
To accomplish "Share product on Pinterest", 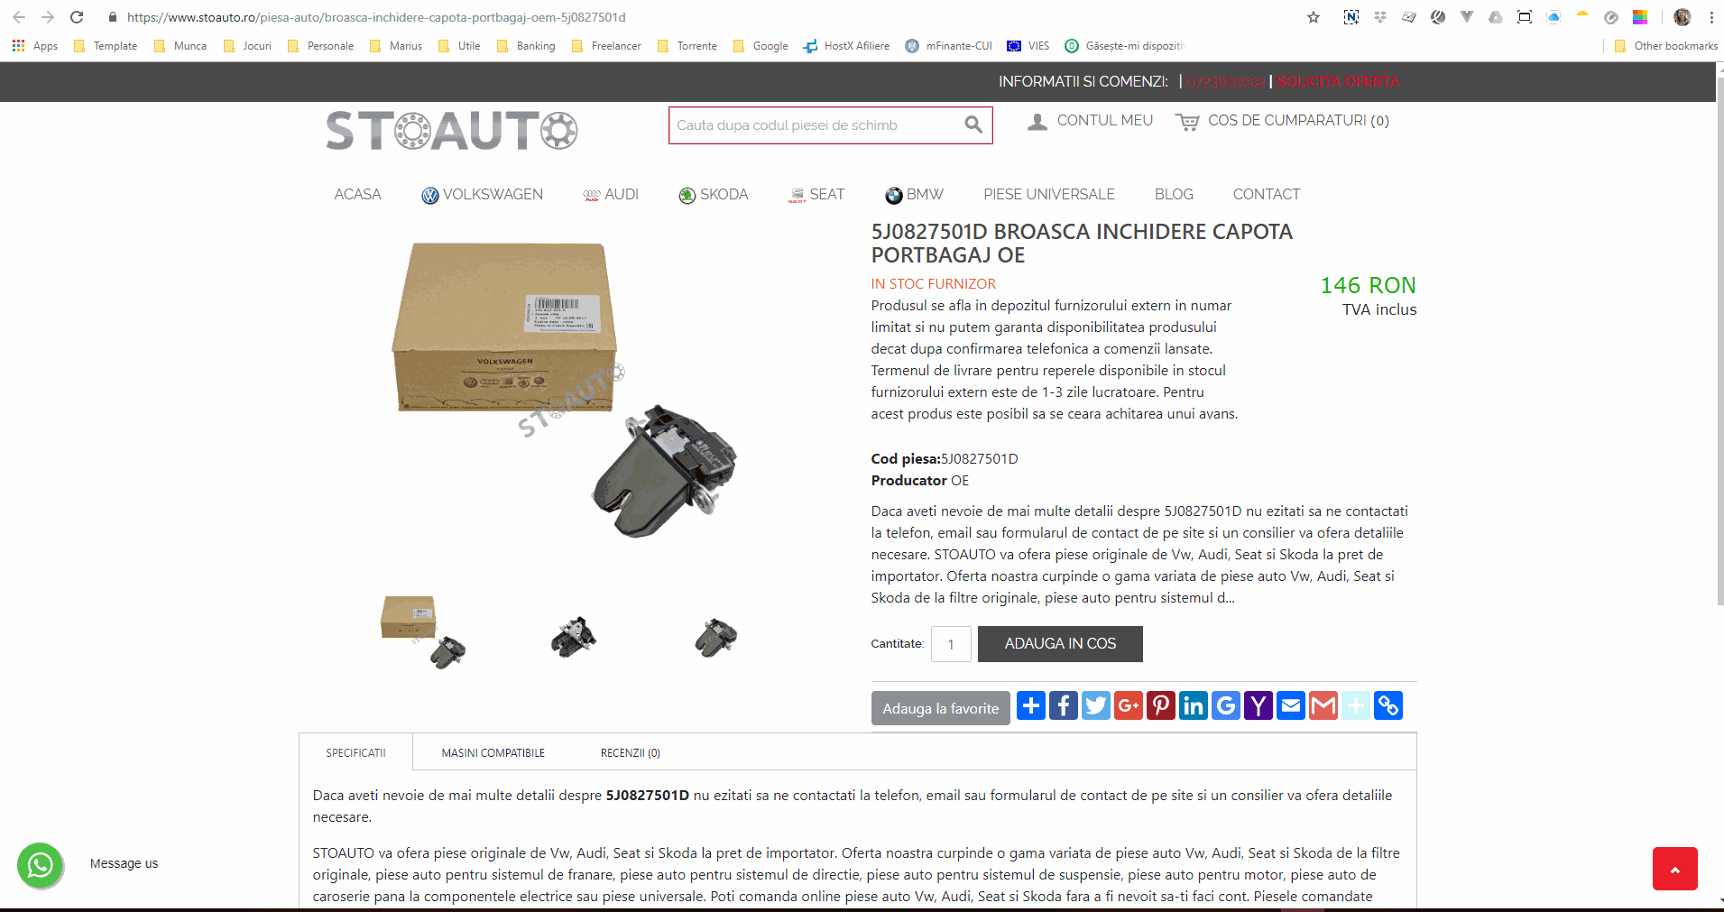I will pos(1161,705).
